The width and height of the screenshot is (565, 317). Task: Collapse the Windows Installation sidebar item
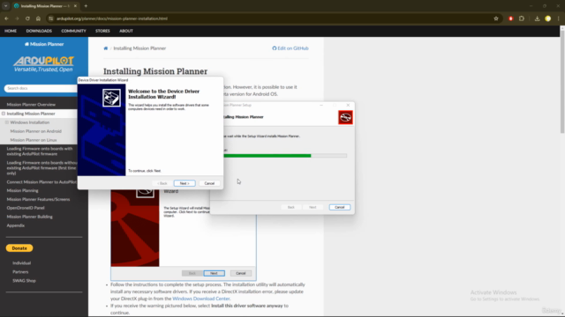click(x=7, y=122)
